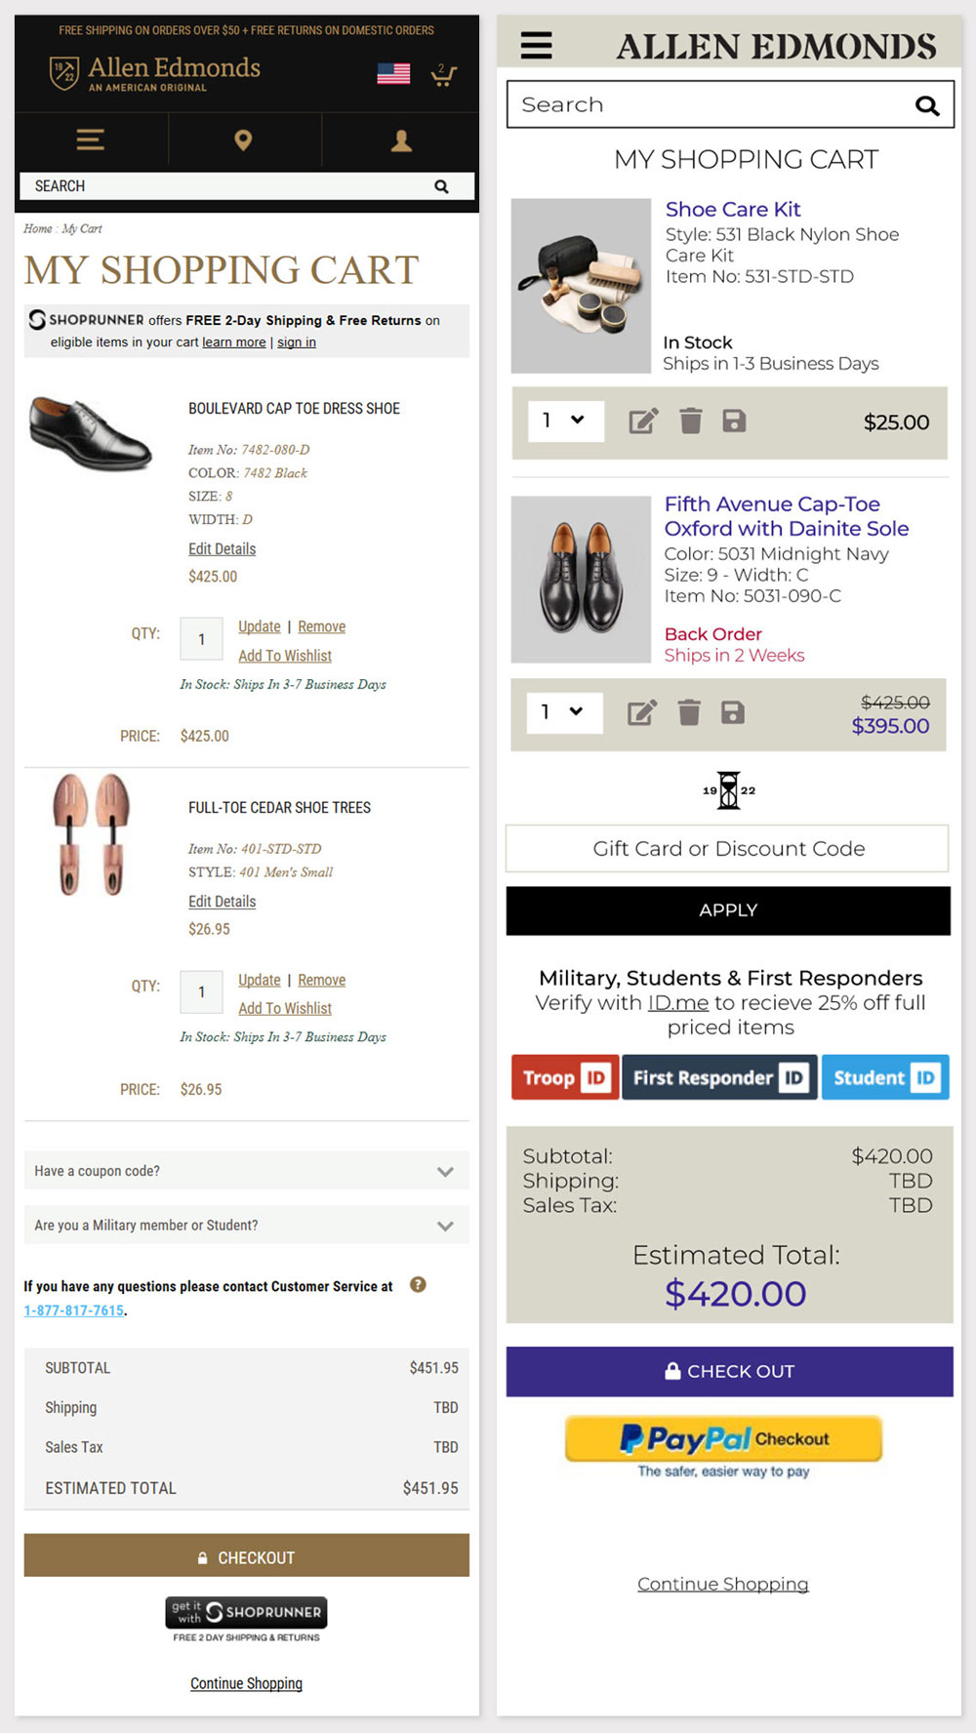
Task: Click the Troop ID red badge
Action: coord(564,1077)
